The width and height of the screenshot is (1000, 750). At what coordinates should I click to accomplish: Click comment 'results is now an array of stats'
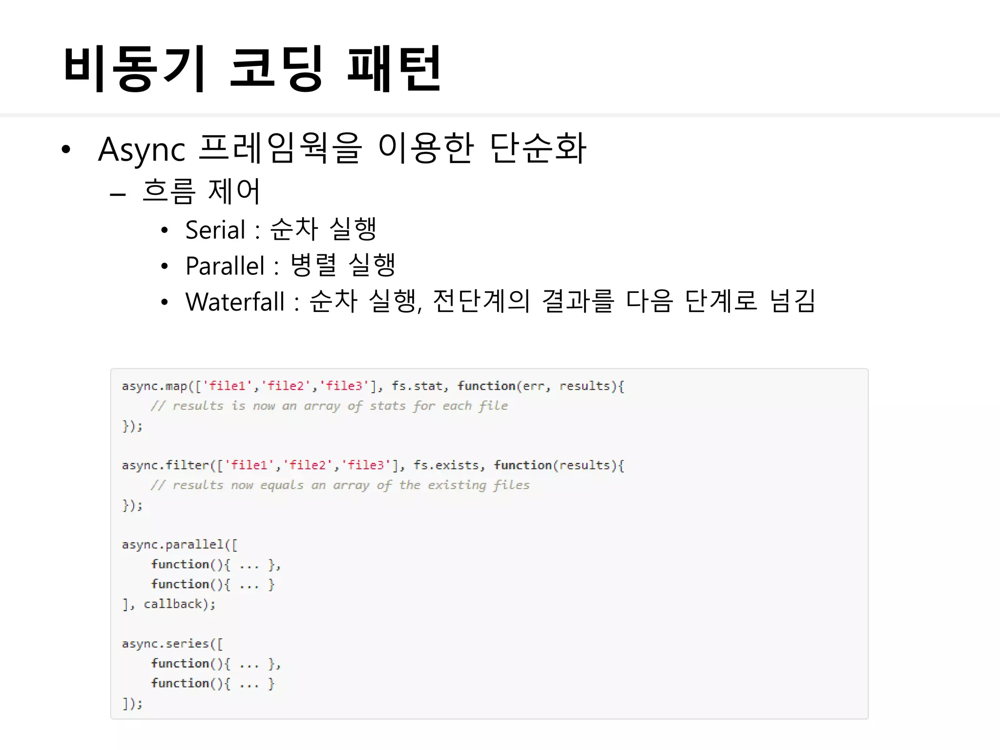tap(329, 406)
